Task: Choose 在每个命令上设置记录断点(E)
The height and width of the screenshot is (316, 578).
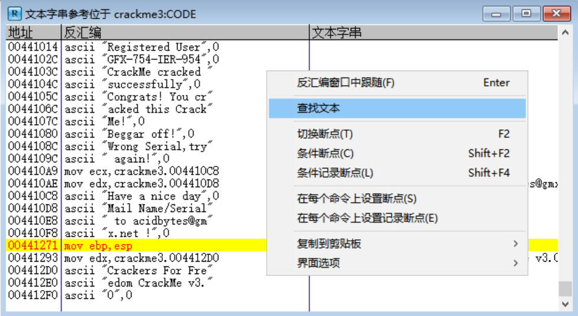Action: tap(397, 219)
